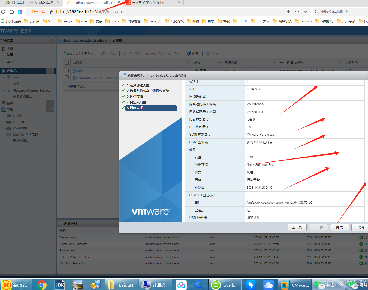Open a new browser tab with plus icon
The height and width of the screenshot is (290, 368).
[189, 2]
